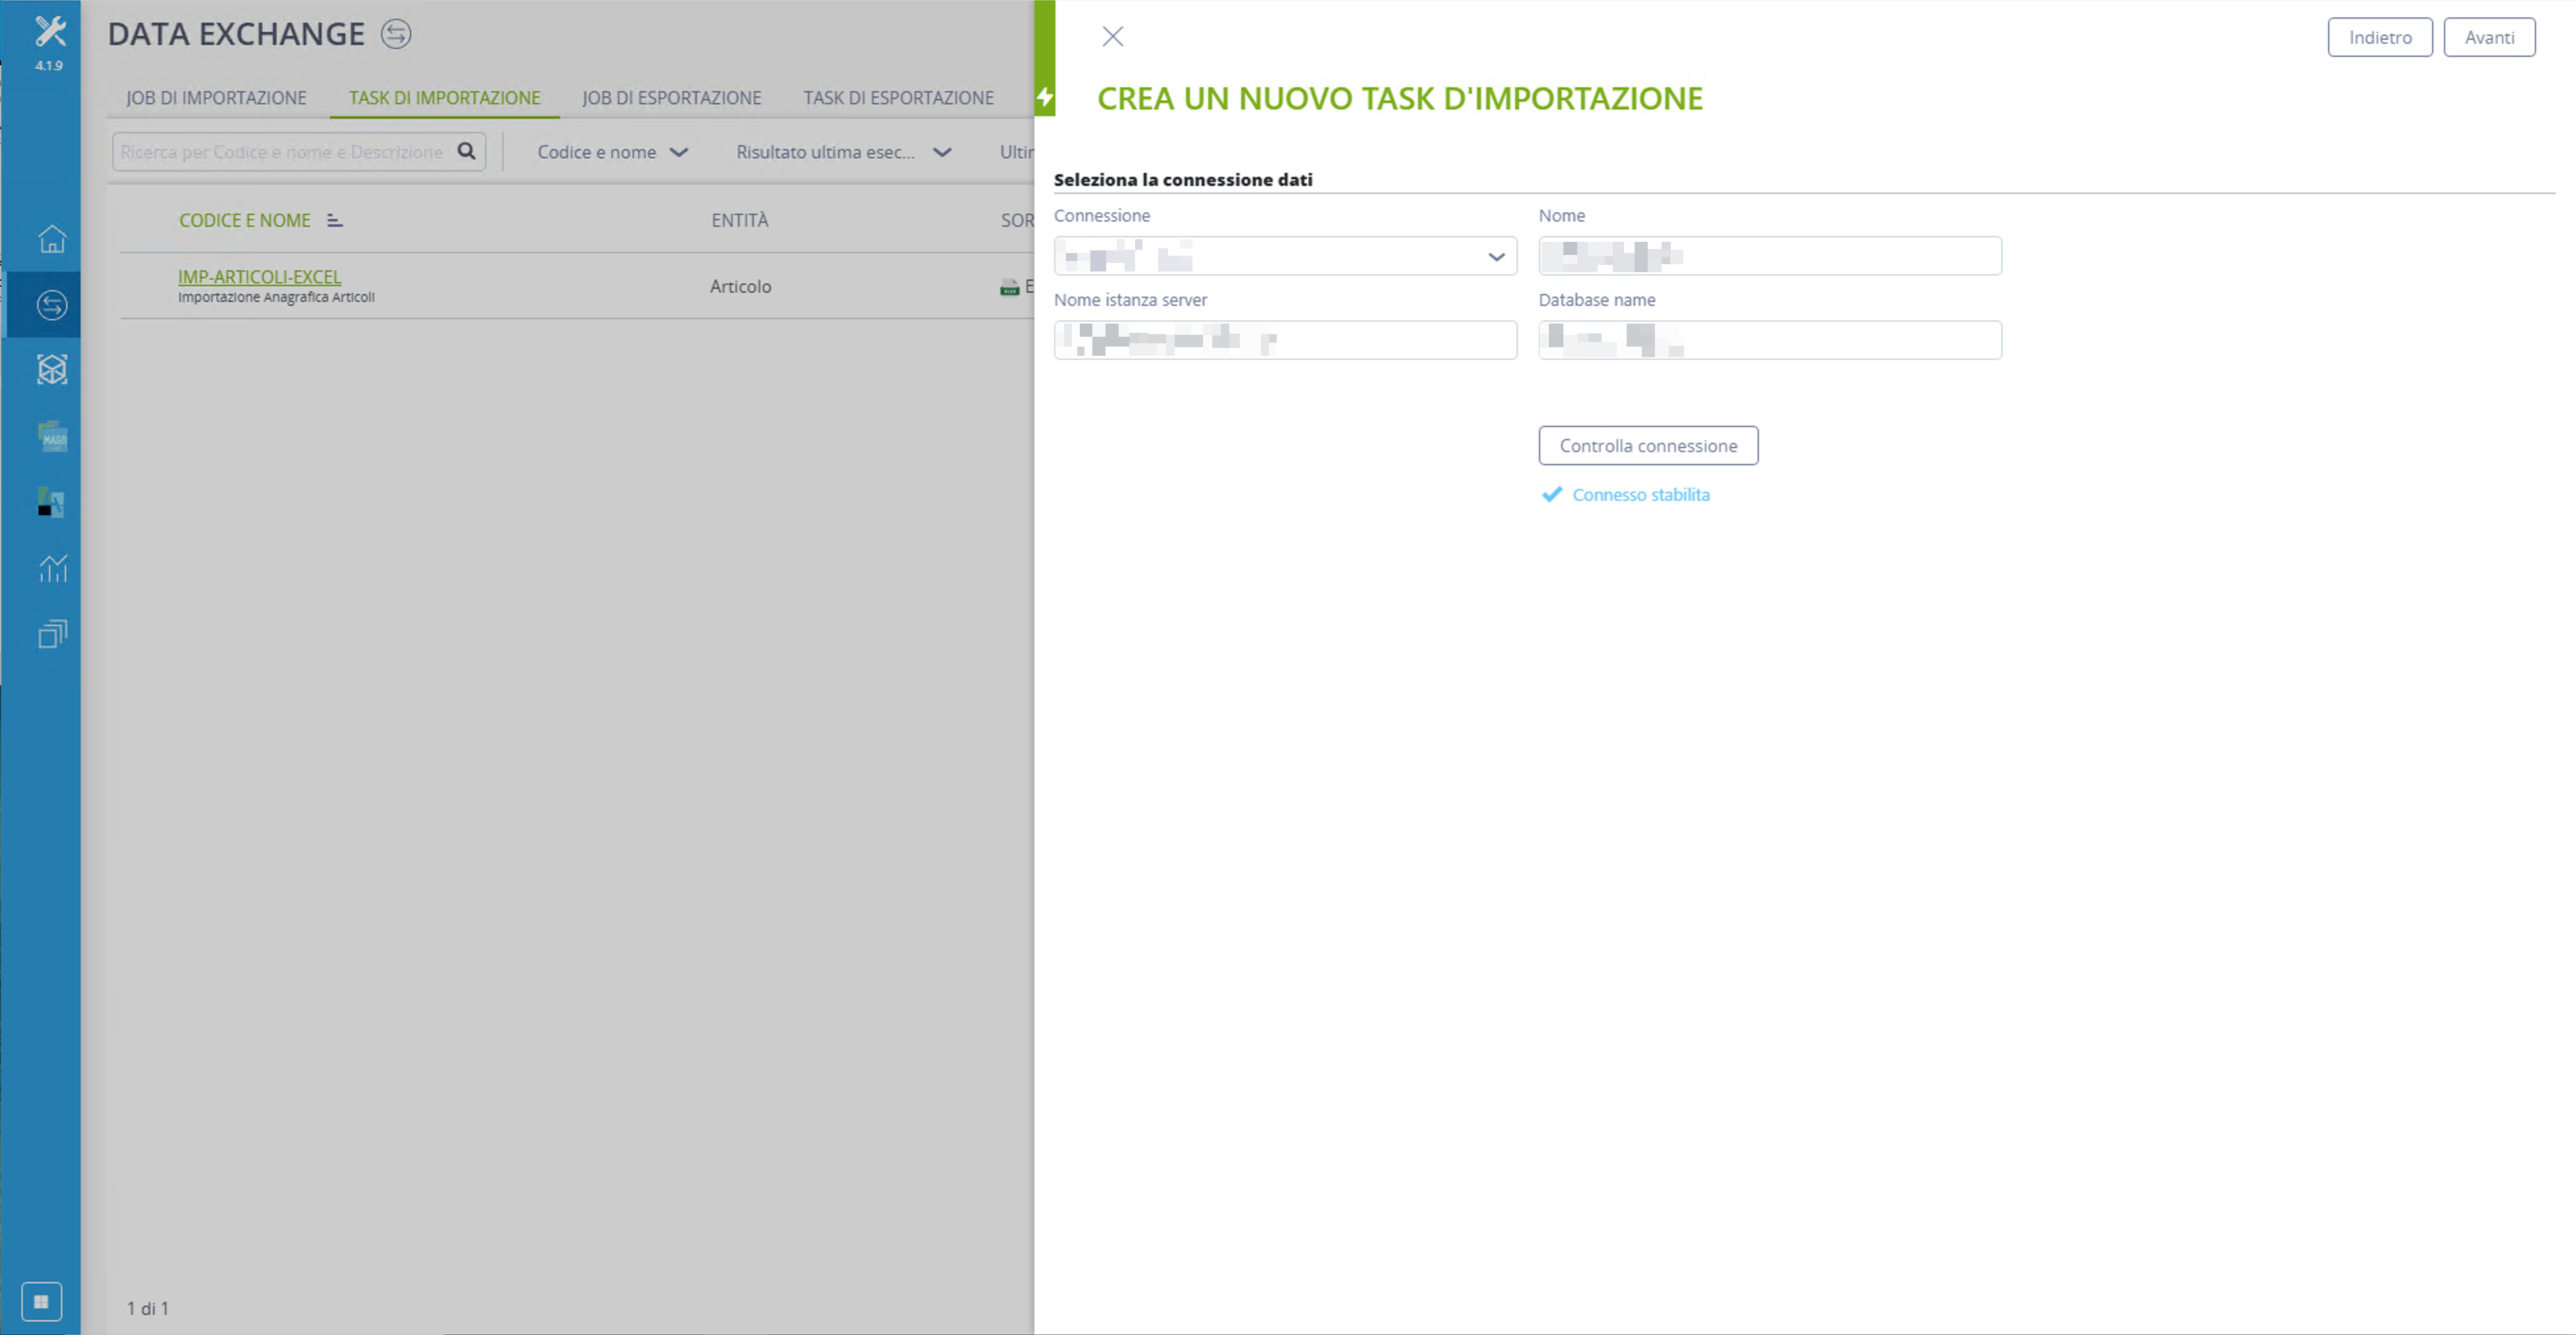
Task: Click Controlla connessione button
Action: pos(1648,445)
